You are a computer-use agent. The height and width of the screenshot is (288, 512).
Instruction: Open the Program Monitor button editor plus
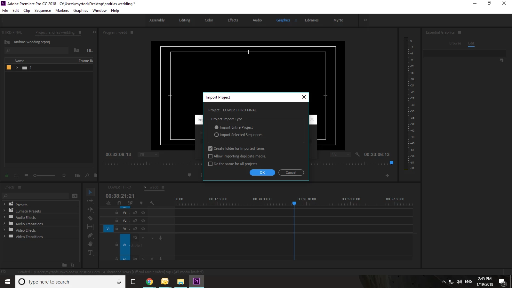click(x=387, y=175)
